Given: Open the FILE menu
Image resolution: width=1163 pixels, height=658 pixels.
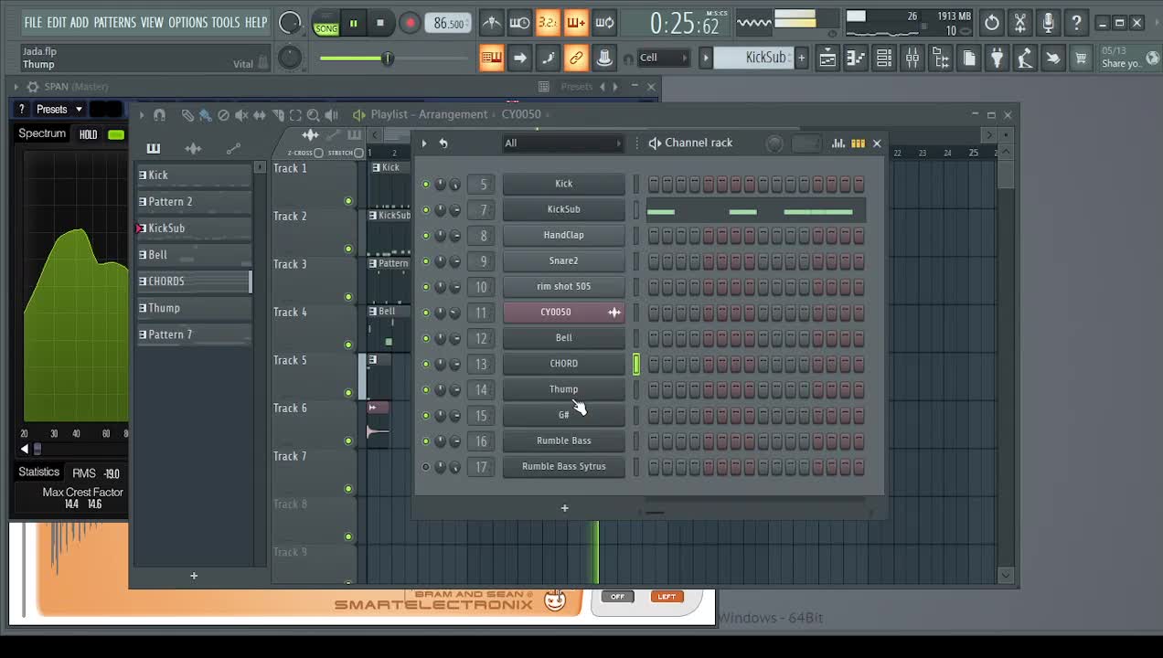Looking at the screenshot, I should [33, 22].
